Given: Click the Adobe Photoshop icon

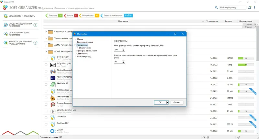Looking at the screenshot, I should click(x=53, y=78).
